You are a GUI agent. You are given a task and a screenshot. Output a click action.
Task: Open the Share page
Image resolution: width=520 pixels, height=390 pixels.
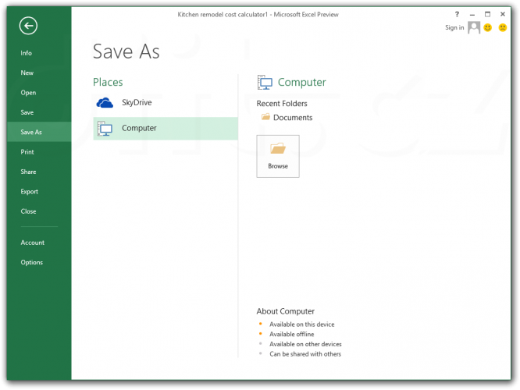[x=28, y=172]
